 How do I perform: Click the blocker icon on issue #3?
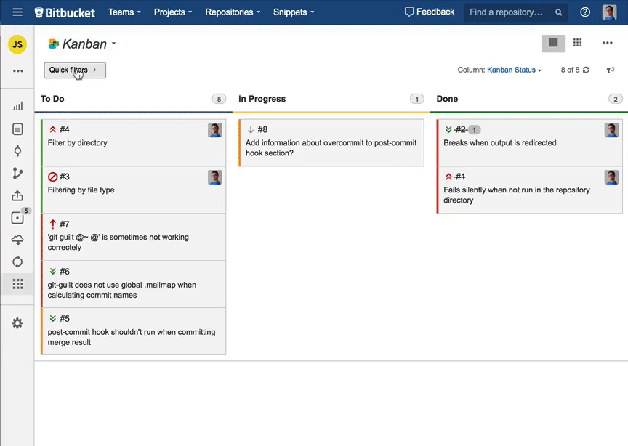pos(52,177)
